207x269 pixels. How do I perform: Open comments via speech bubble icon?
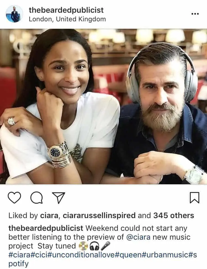36,198
